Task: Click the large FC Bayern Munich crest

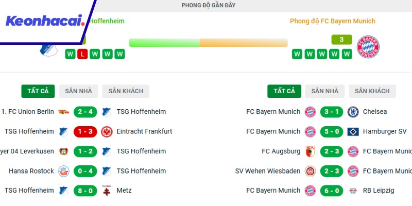Action: 369,47
